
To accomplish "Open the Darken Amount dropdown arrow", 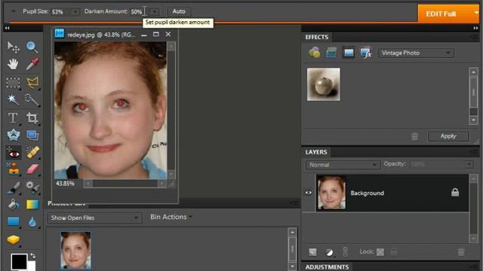I will (x=155, y=12).
